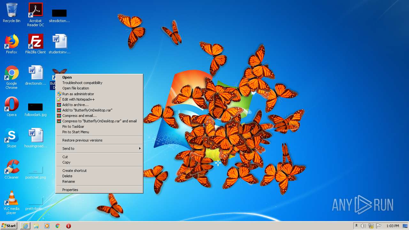This screenshot has height=230, width=409.
Task: Choose Add to "ButterflyOnDesktop.rar"
Action: [99, 110]
